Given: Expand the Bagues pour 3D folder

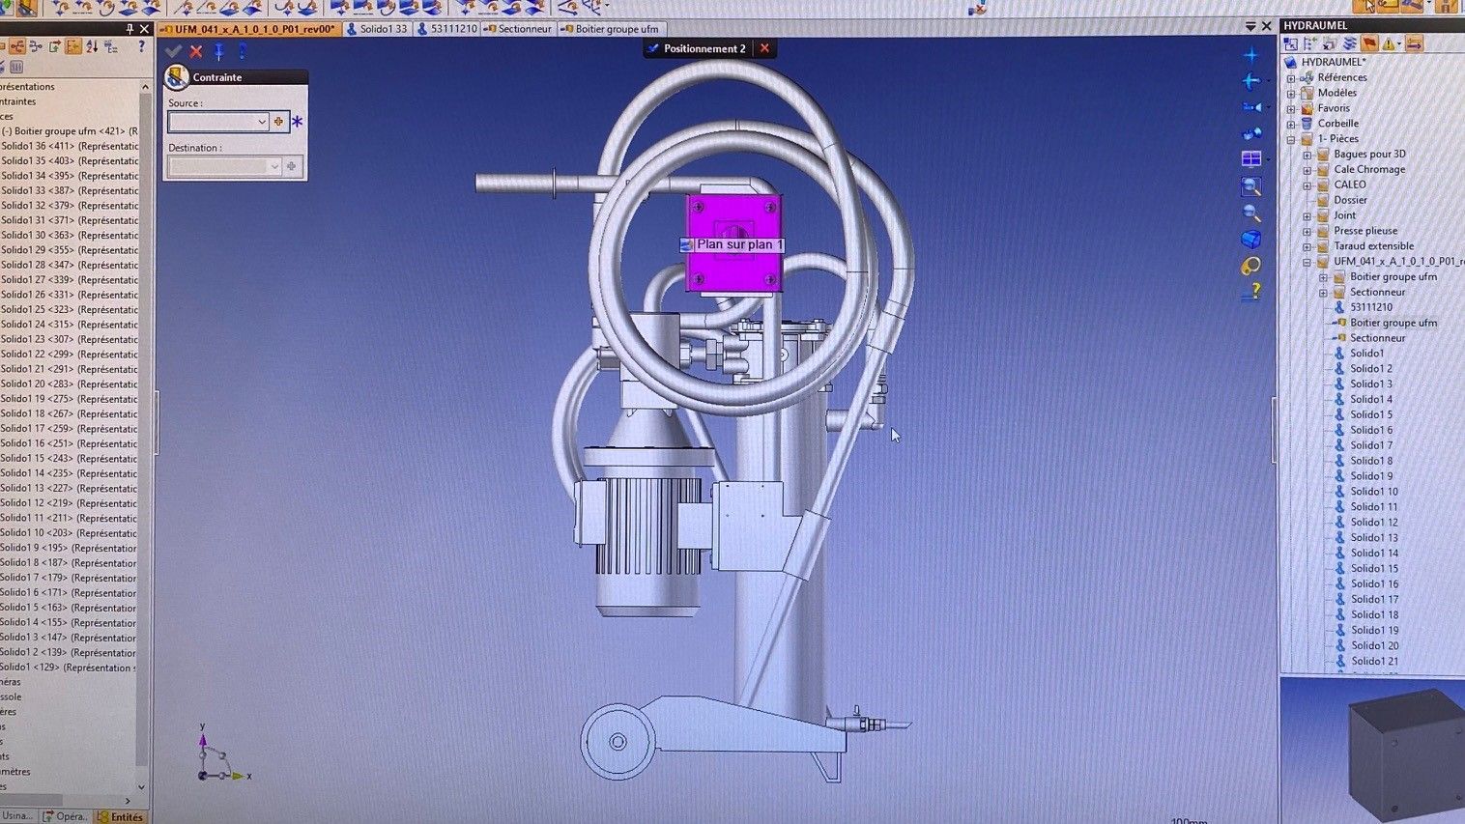Looking at the screenshot, I should coord(1307,155).
